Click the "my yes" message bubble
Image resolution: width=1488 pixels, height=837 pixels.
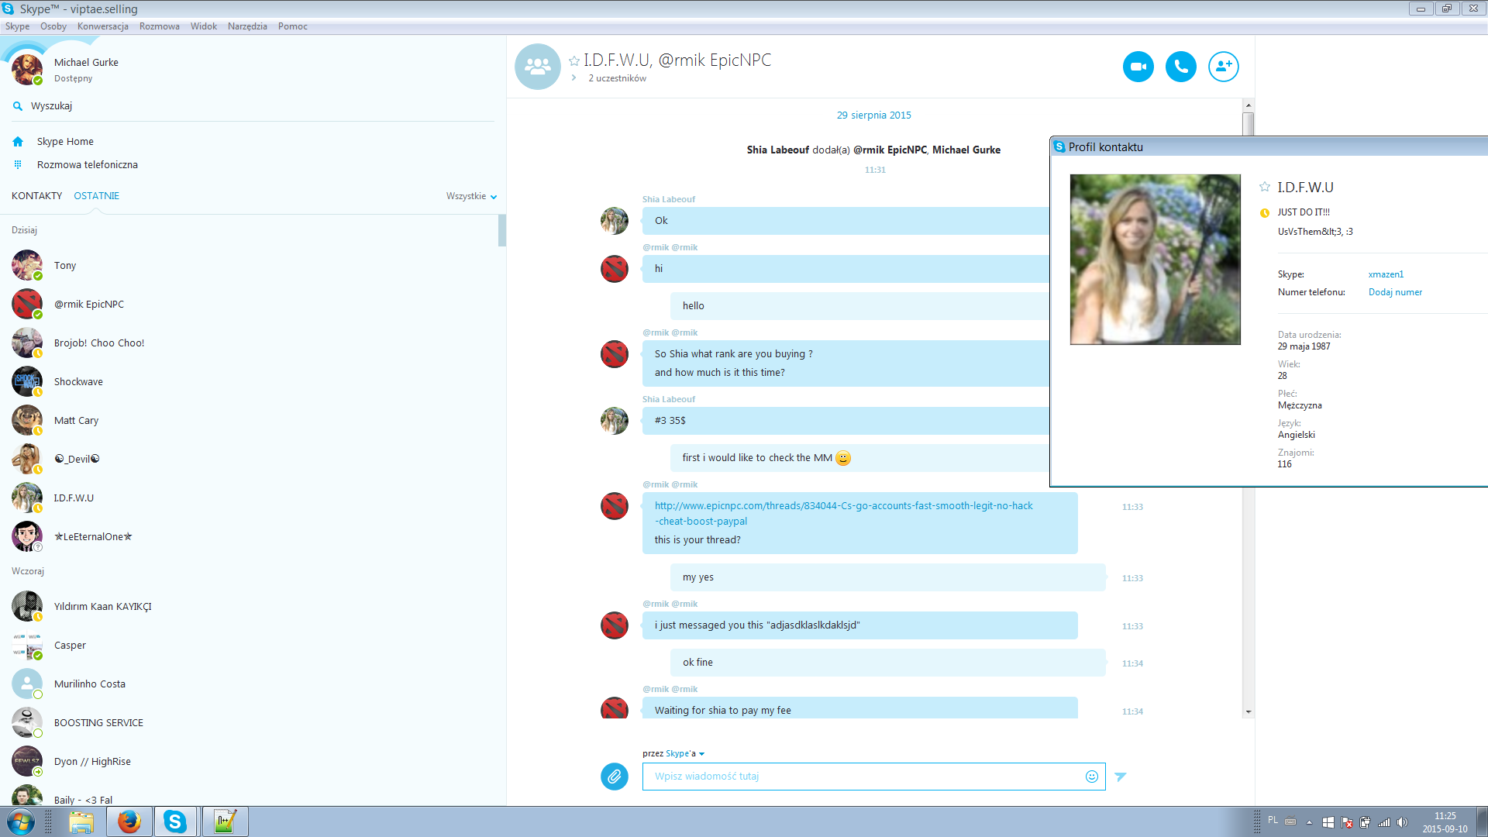pyautogui.click(x=888, y=577)
